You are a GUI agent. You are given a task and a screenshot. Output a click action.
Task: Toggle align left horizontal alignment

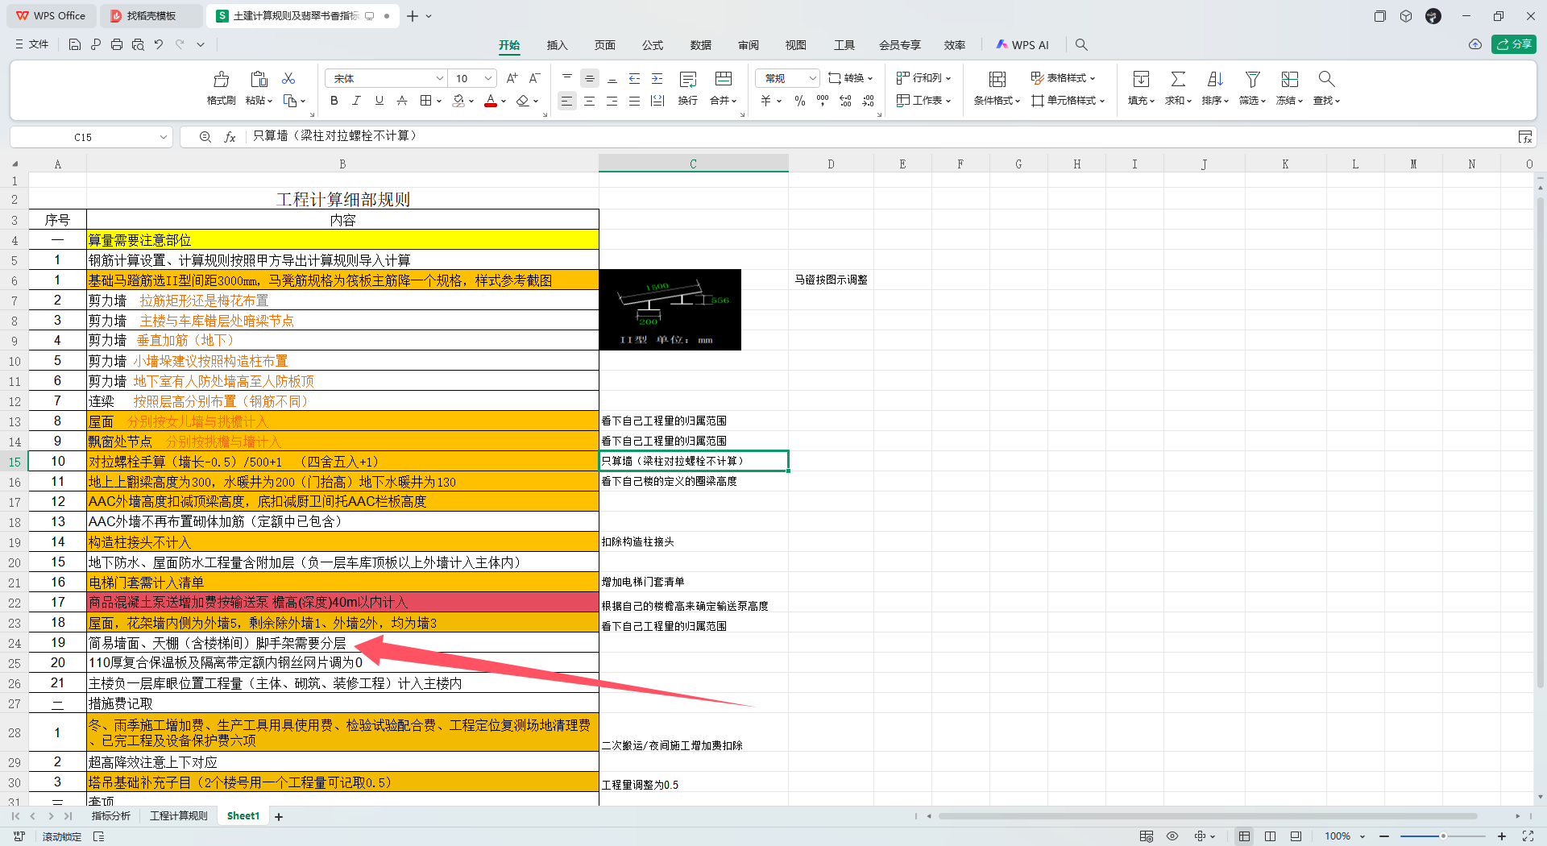pos(567,101)
